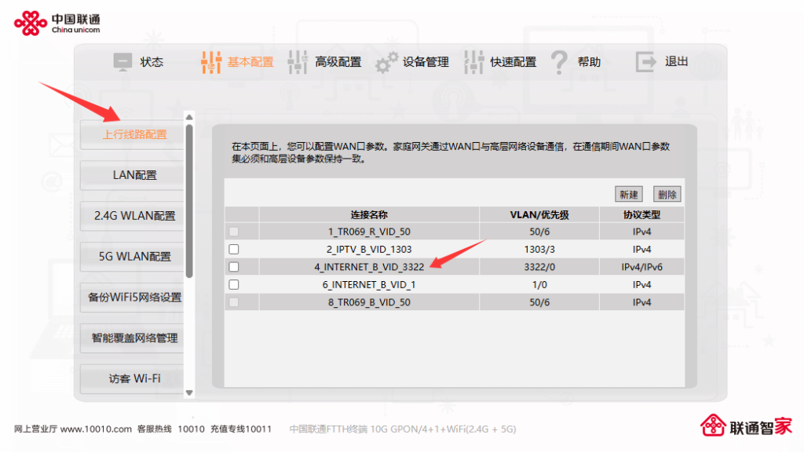Click the 新建 button

click(629, 194)
